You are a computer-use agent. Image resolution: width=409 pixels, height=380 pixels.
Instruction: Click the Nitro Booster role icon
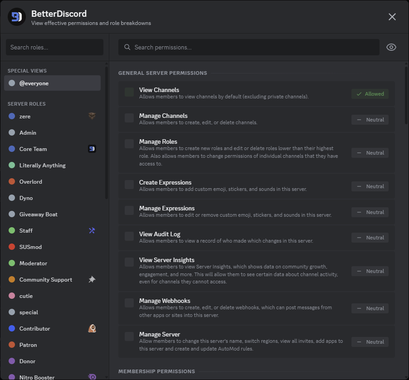[x=92, y=377]
